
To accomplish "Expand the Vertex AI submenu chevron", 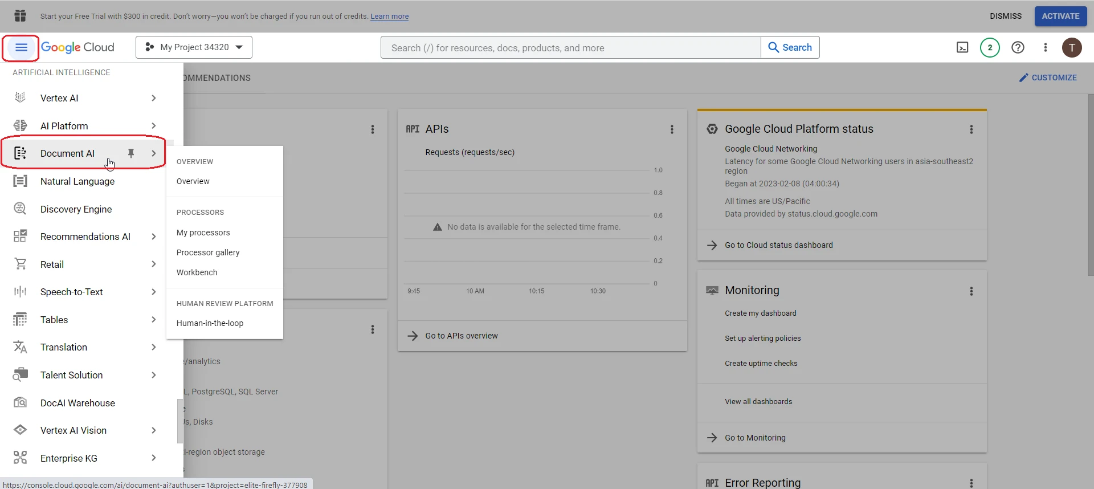I will [x=154, y=98].
